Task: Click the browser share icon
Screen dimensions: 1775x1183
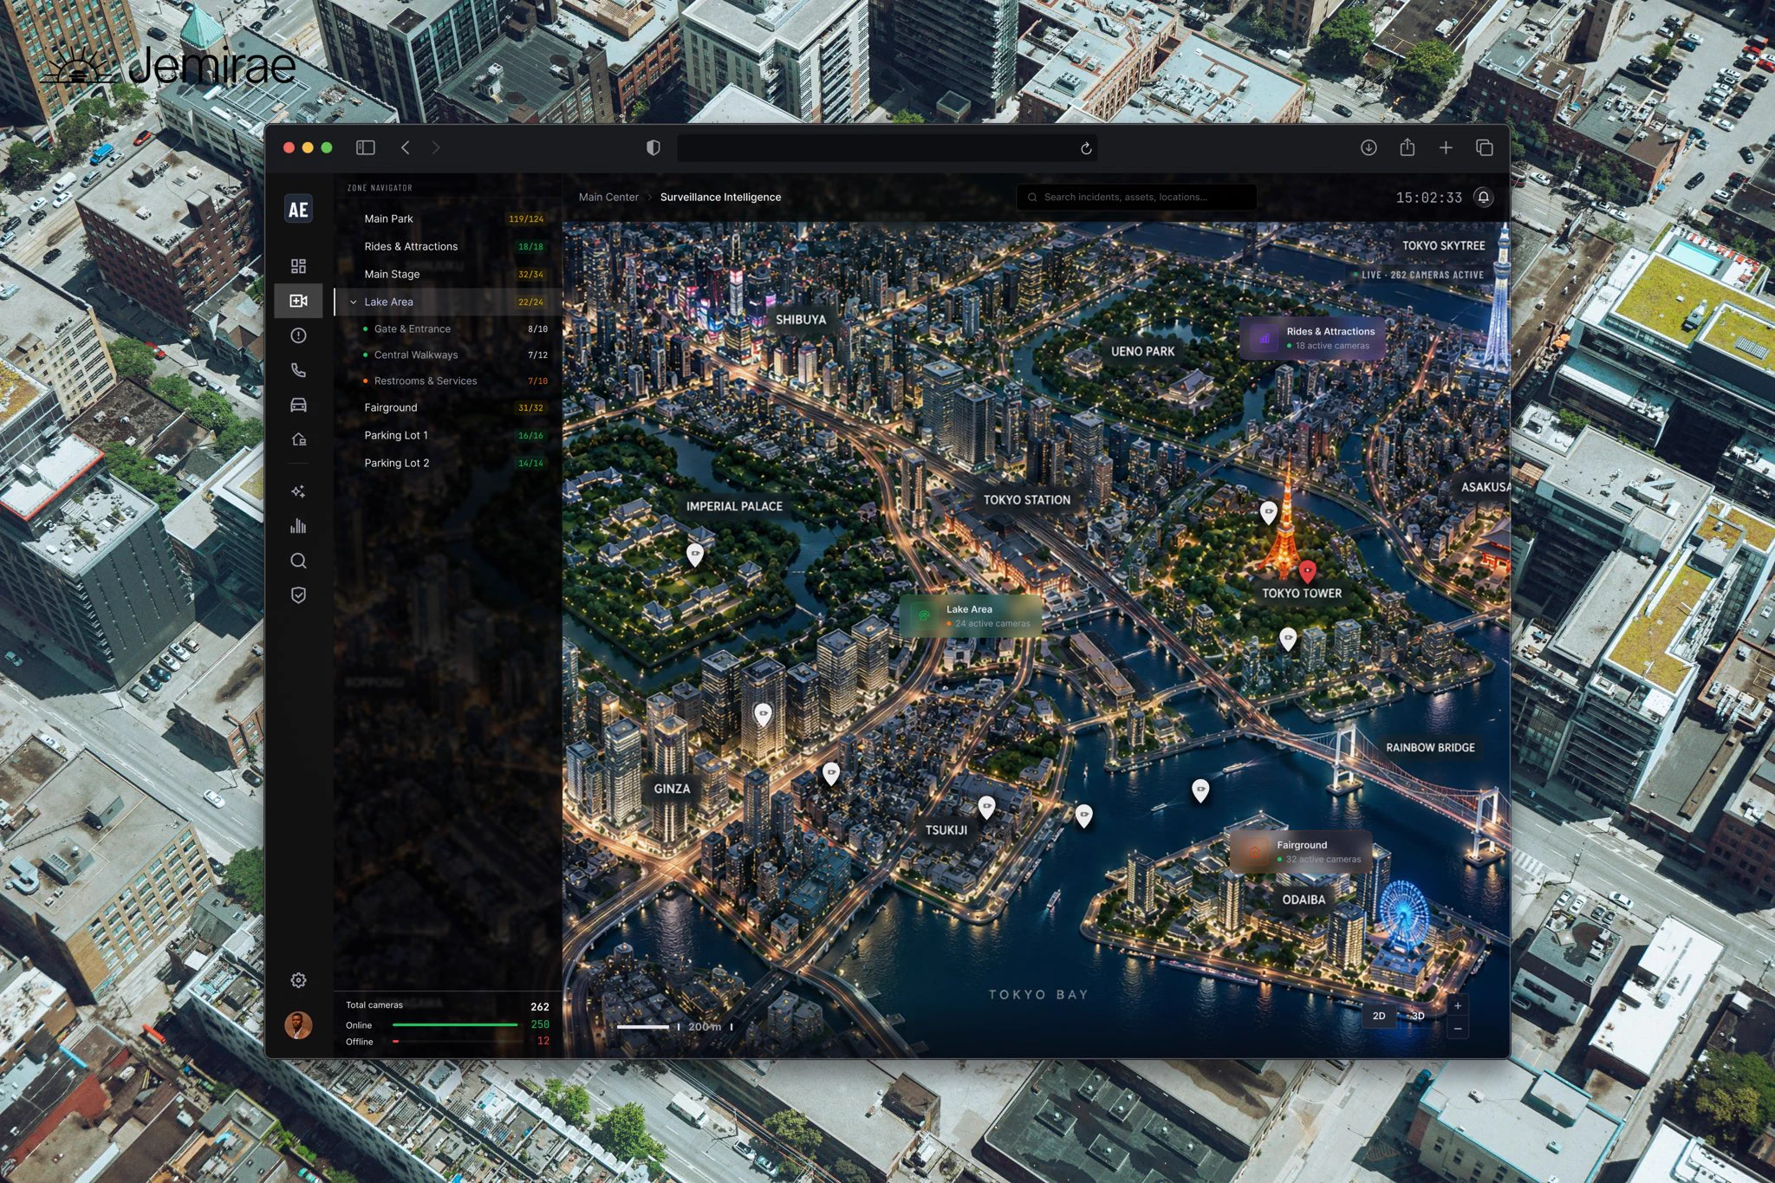Action: pyautogui.click(x=1408, y=147)
